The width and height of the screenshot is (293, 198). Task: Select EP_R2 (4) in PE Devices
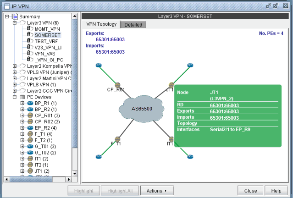tap(45, 128)
